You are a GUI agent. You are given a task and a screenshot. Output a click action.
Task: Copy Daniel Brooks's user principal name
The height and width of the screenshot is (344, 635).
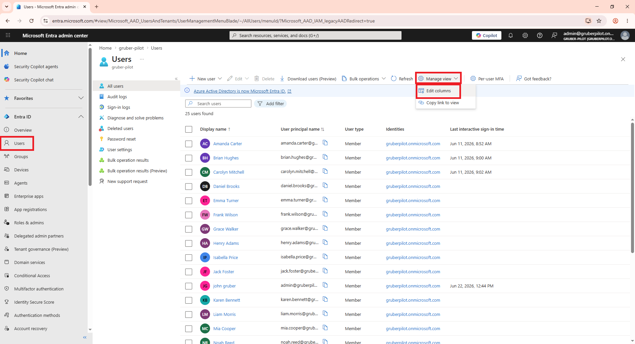tap(325, 186)
